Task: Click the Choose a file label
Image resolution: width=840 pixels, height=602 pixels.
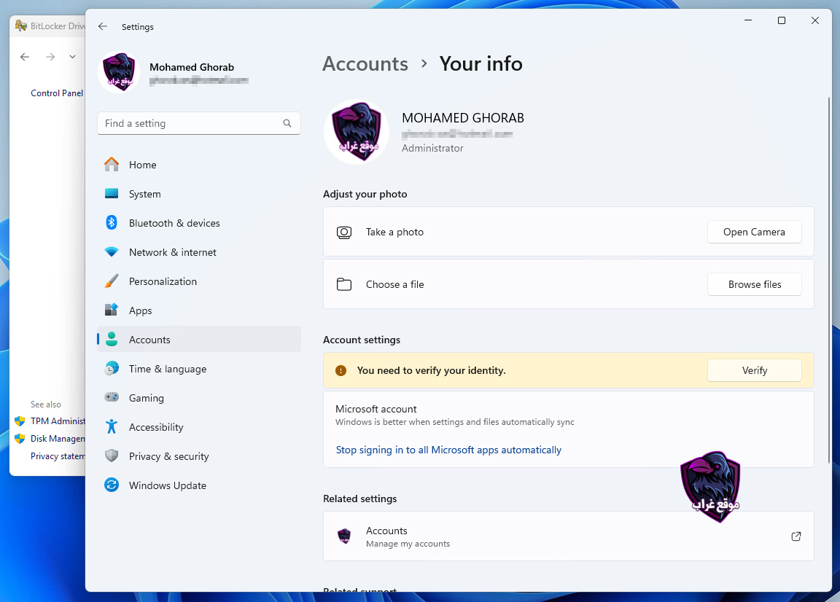Action: pyautogui.click(x=394, y=284)
